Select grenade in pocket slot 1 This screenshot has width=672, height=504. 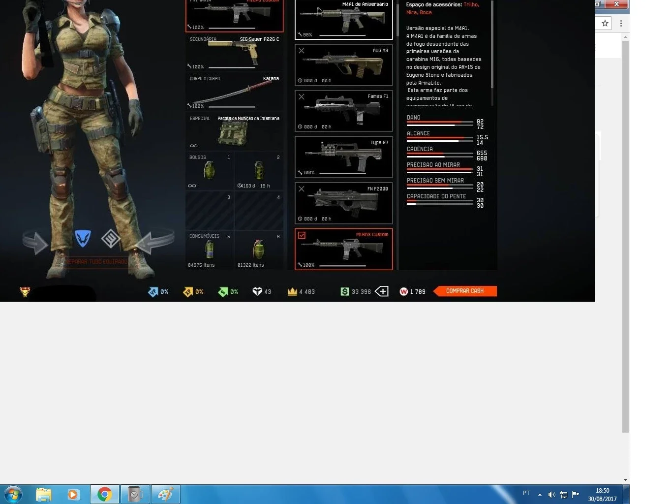(x=210, y=170)
